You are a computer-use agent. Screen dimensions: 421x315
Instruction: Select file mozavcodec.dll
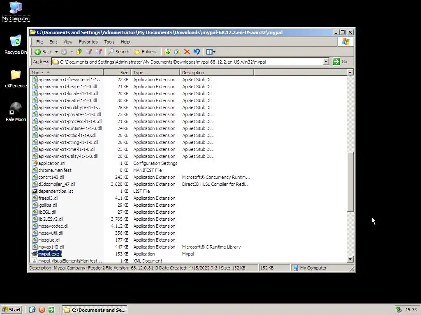click(x=53, y=226)
